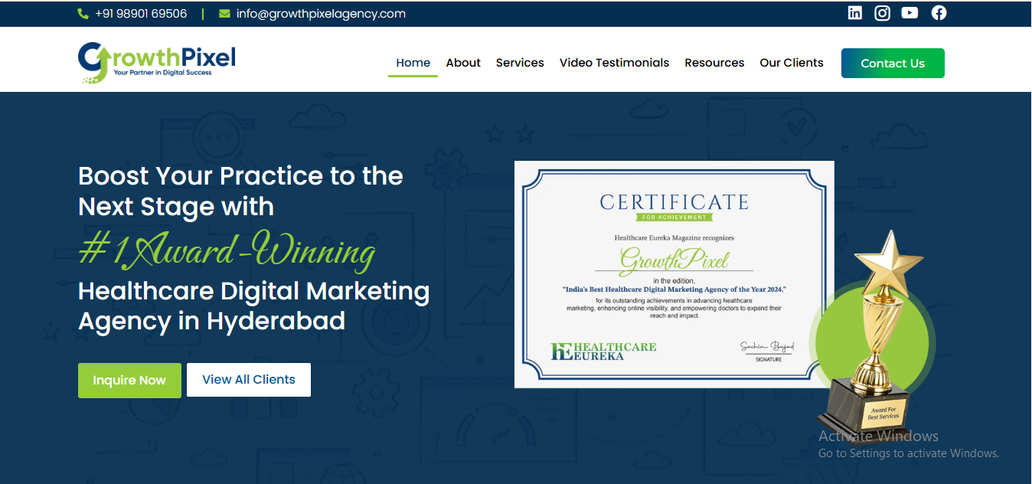Open the Instagram icon in top bar

pyautogui.click(x=882, y=13)
